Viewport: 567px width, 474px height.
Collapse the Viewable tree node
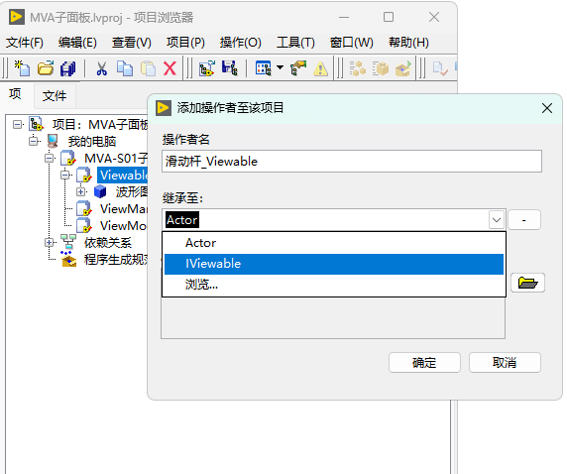65,176
